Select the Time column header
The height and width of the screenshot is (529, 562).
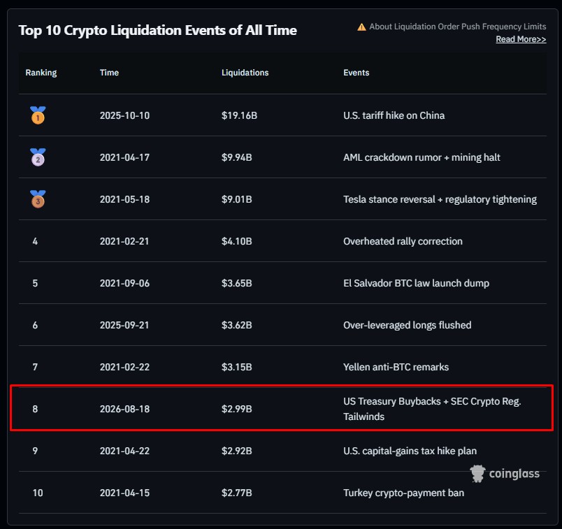coord(109,73)
